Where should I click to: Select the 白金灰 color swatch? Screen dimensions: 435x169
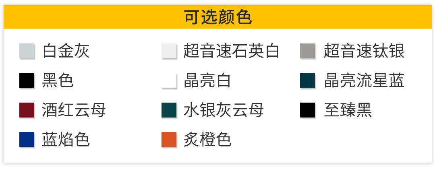(27, 52)
